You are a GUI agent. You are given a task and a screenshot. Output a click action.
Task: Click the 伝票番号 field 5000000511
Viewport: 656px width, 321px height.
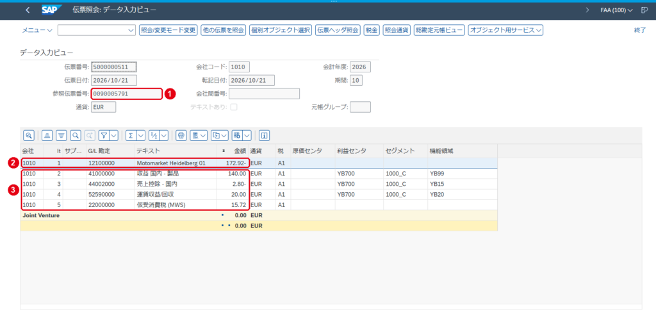coord(114,67)
